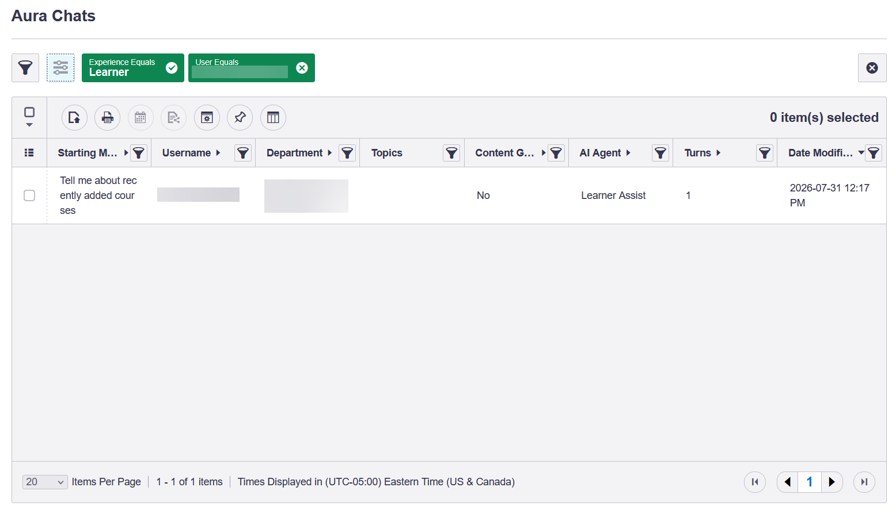Filter the Department column
The width and height of the screenshot is (896, 510).
(347, 153)
